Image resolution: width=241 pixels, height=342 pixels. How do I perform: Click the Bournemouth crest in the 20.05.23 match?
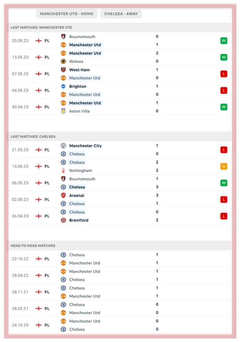tap(63, 37)
